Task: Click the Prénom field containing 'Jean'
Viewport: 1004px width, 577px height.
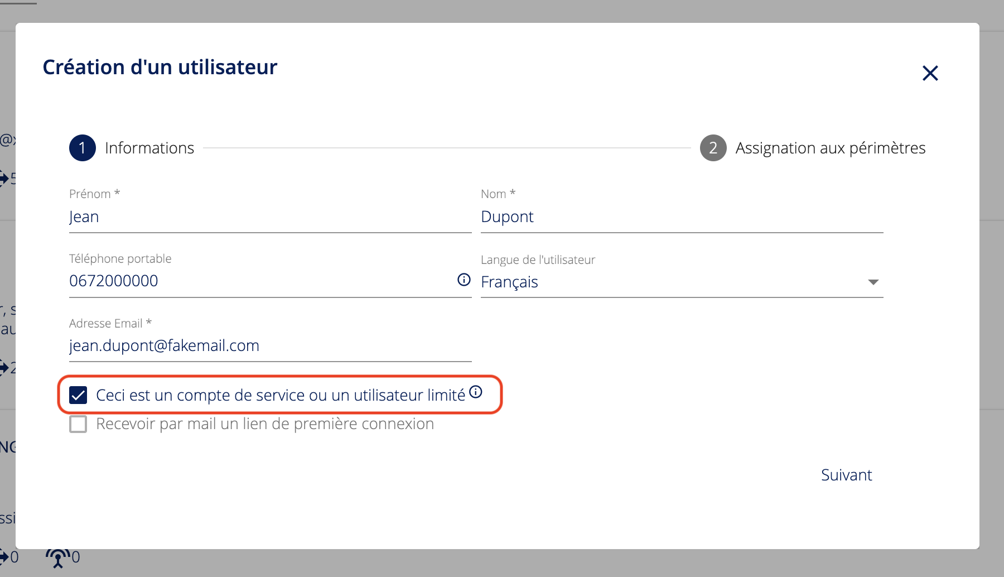Action: coord(270,217)
